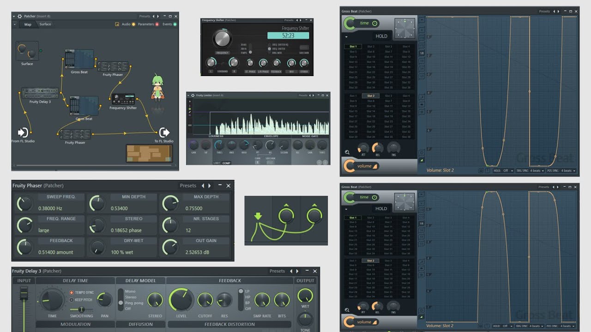Open TRIG SYNC dropdown in top Gross Beat

pos(531,171)
